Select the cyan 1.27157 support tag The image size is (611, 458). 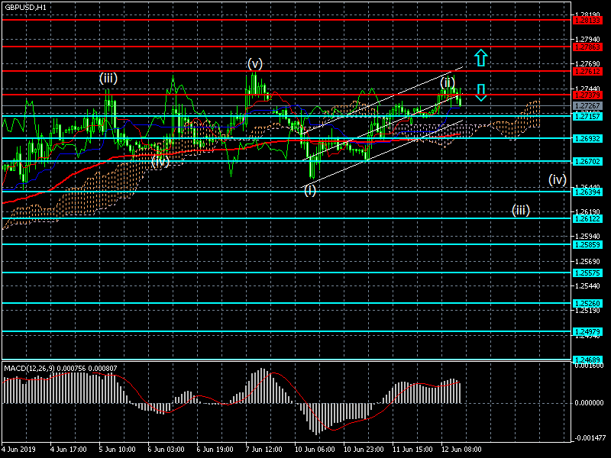point(587,115)
